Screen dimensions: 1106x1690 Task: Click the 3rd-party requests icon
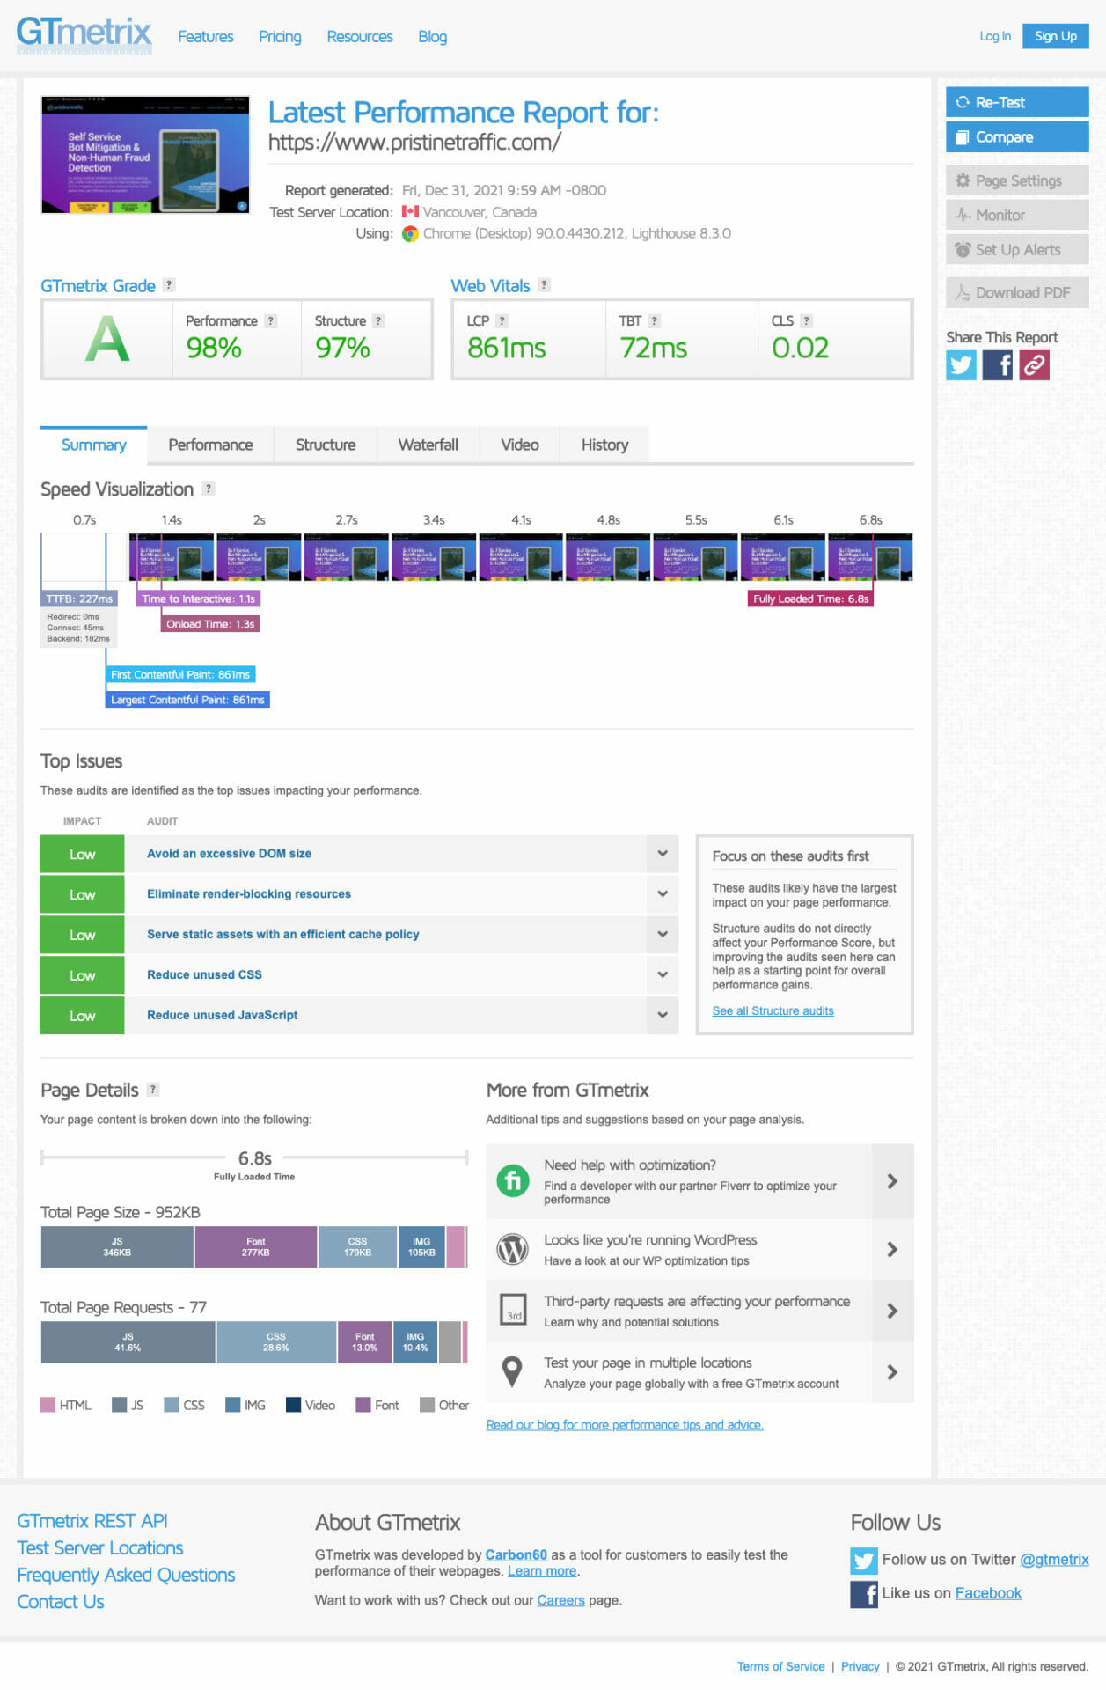point(513,1310)
